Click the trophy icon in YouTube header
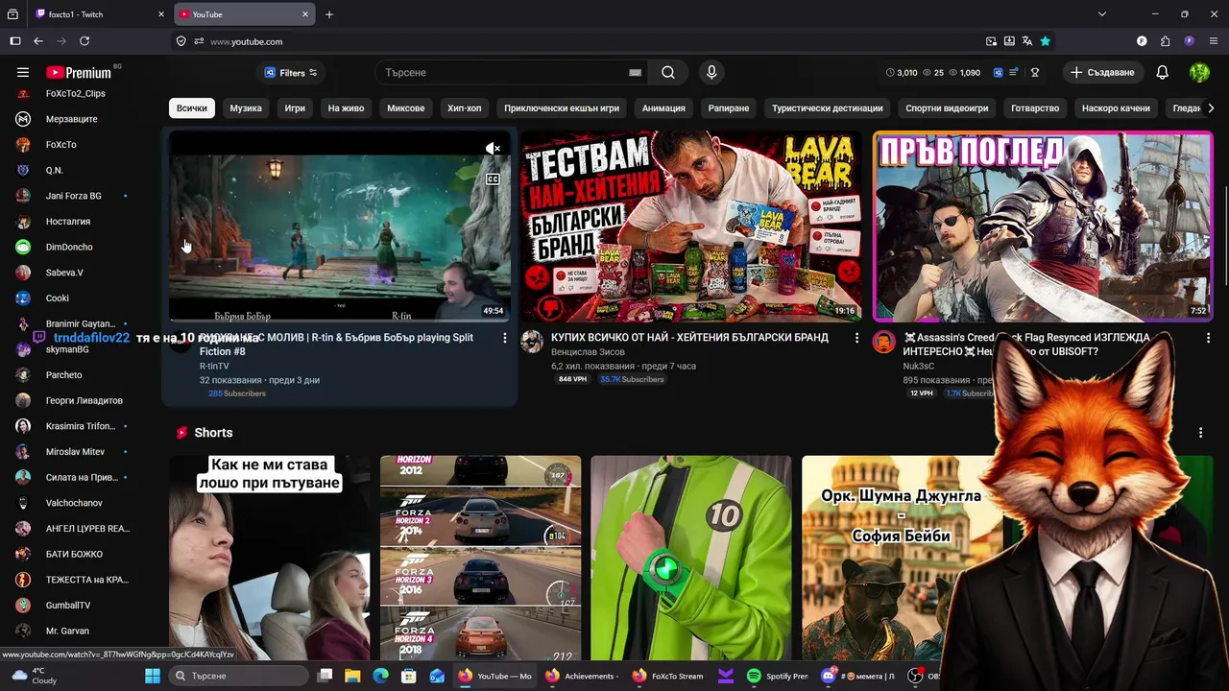Screen dimensions: 1229x691 pyautogui.click(x=1035, y=72)
